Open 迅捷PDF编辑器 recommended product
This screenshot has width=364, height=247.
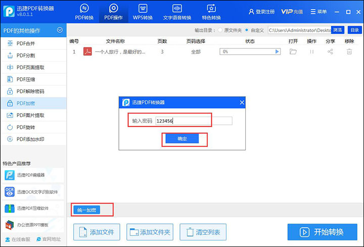pyautogui.click(x=33, y=175)
